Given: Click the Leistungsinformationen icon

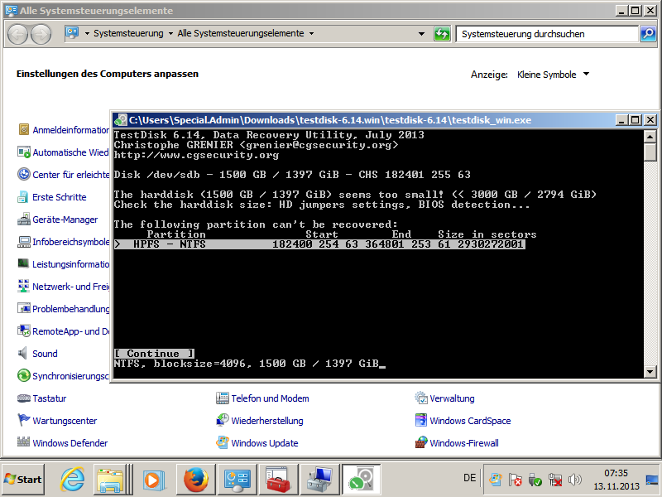Looking at the screenshot, I should coord(24,263).
